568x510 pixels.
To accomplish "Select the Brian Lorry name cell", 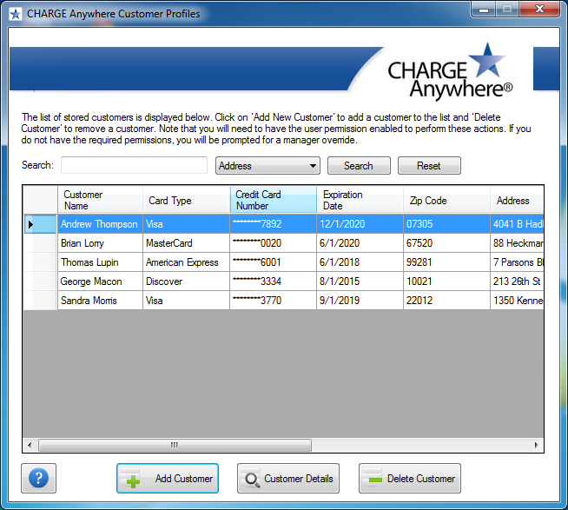I will 100,243.
